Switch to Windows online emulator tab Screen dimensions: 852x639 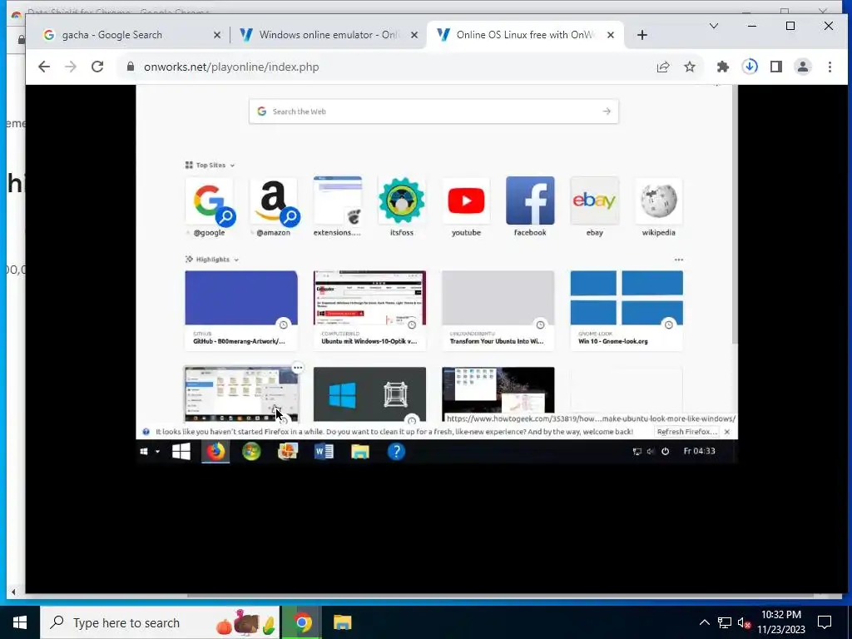pyautogui.click(x=328, y=35)
